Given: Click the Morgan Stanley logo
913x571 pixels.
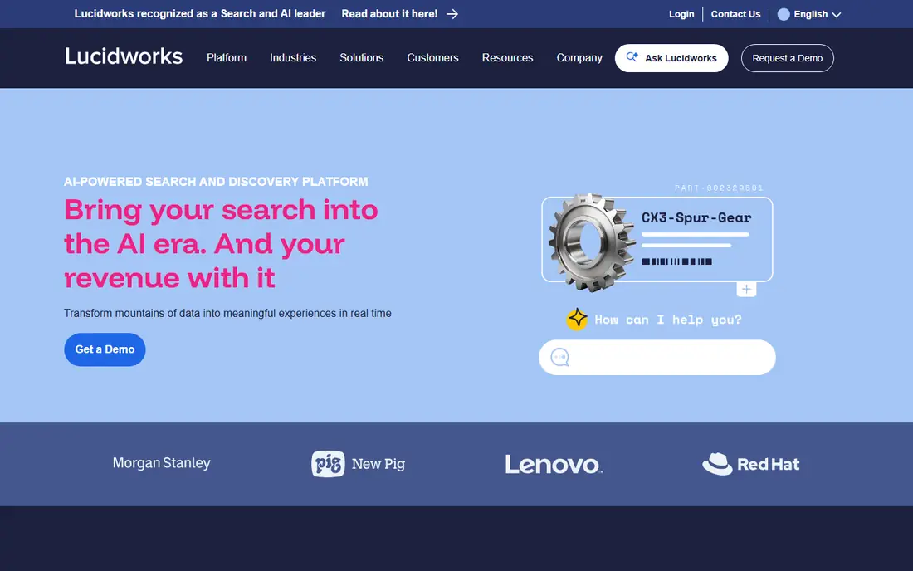Looking at the screenshot, I should [161, 463].
